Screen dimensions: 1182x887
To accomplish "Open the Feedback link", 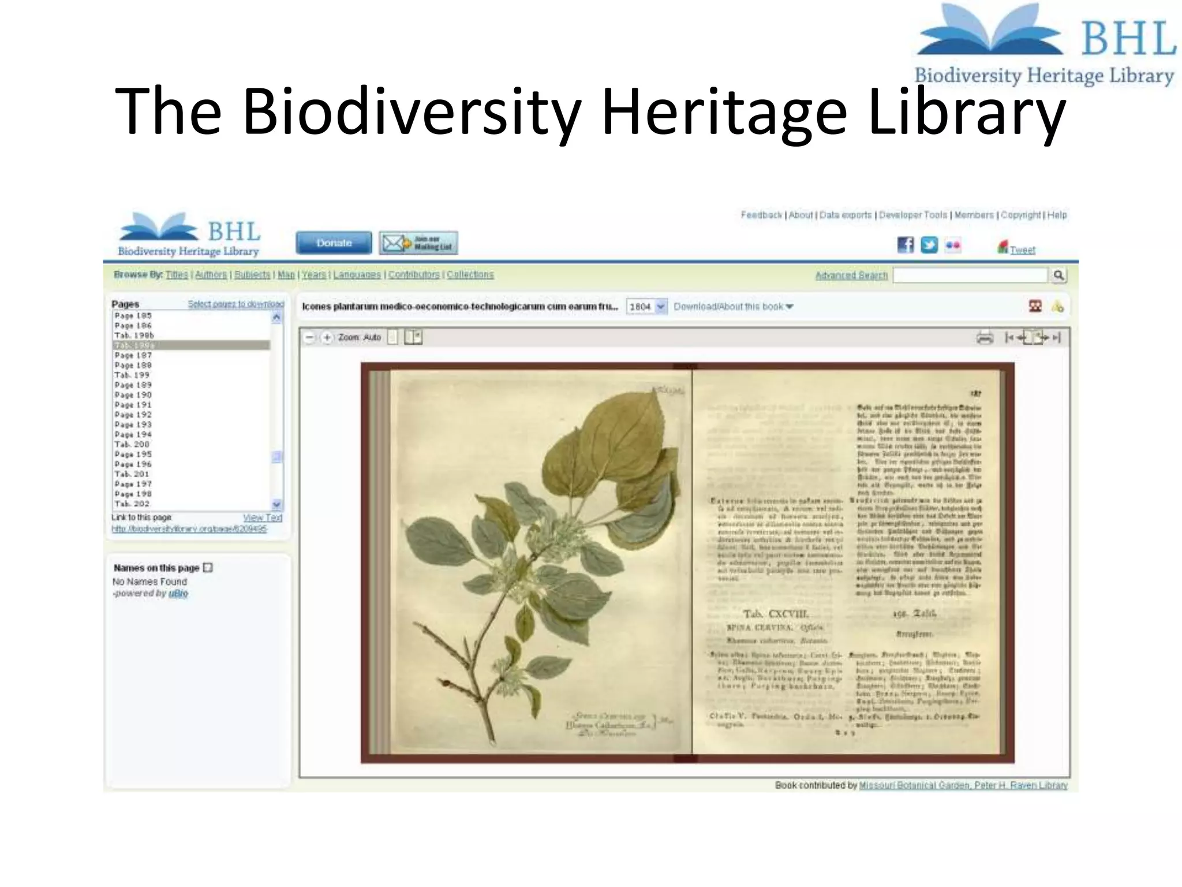I will 761,215.
